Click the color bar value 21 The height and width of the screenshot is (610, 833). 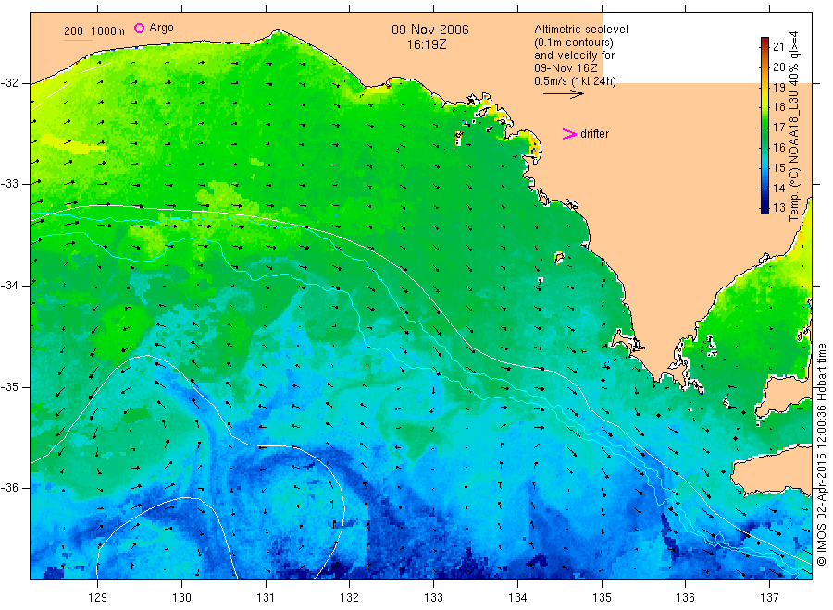tap(778, 47)
